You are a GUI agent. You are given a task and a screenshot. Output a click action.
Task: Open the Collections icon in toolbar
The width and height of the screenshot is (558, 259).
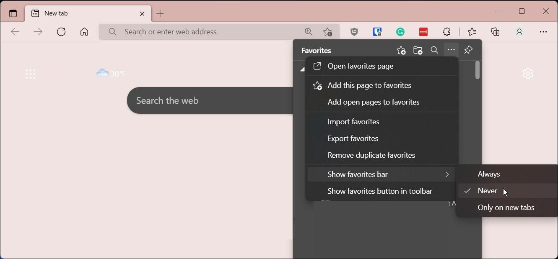tap(495, 32)
